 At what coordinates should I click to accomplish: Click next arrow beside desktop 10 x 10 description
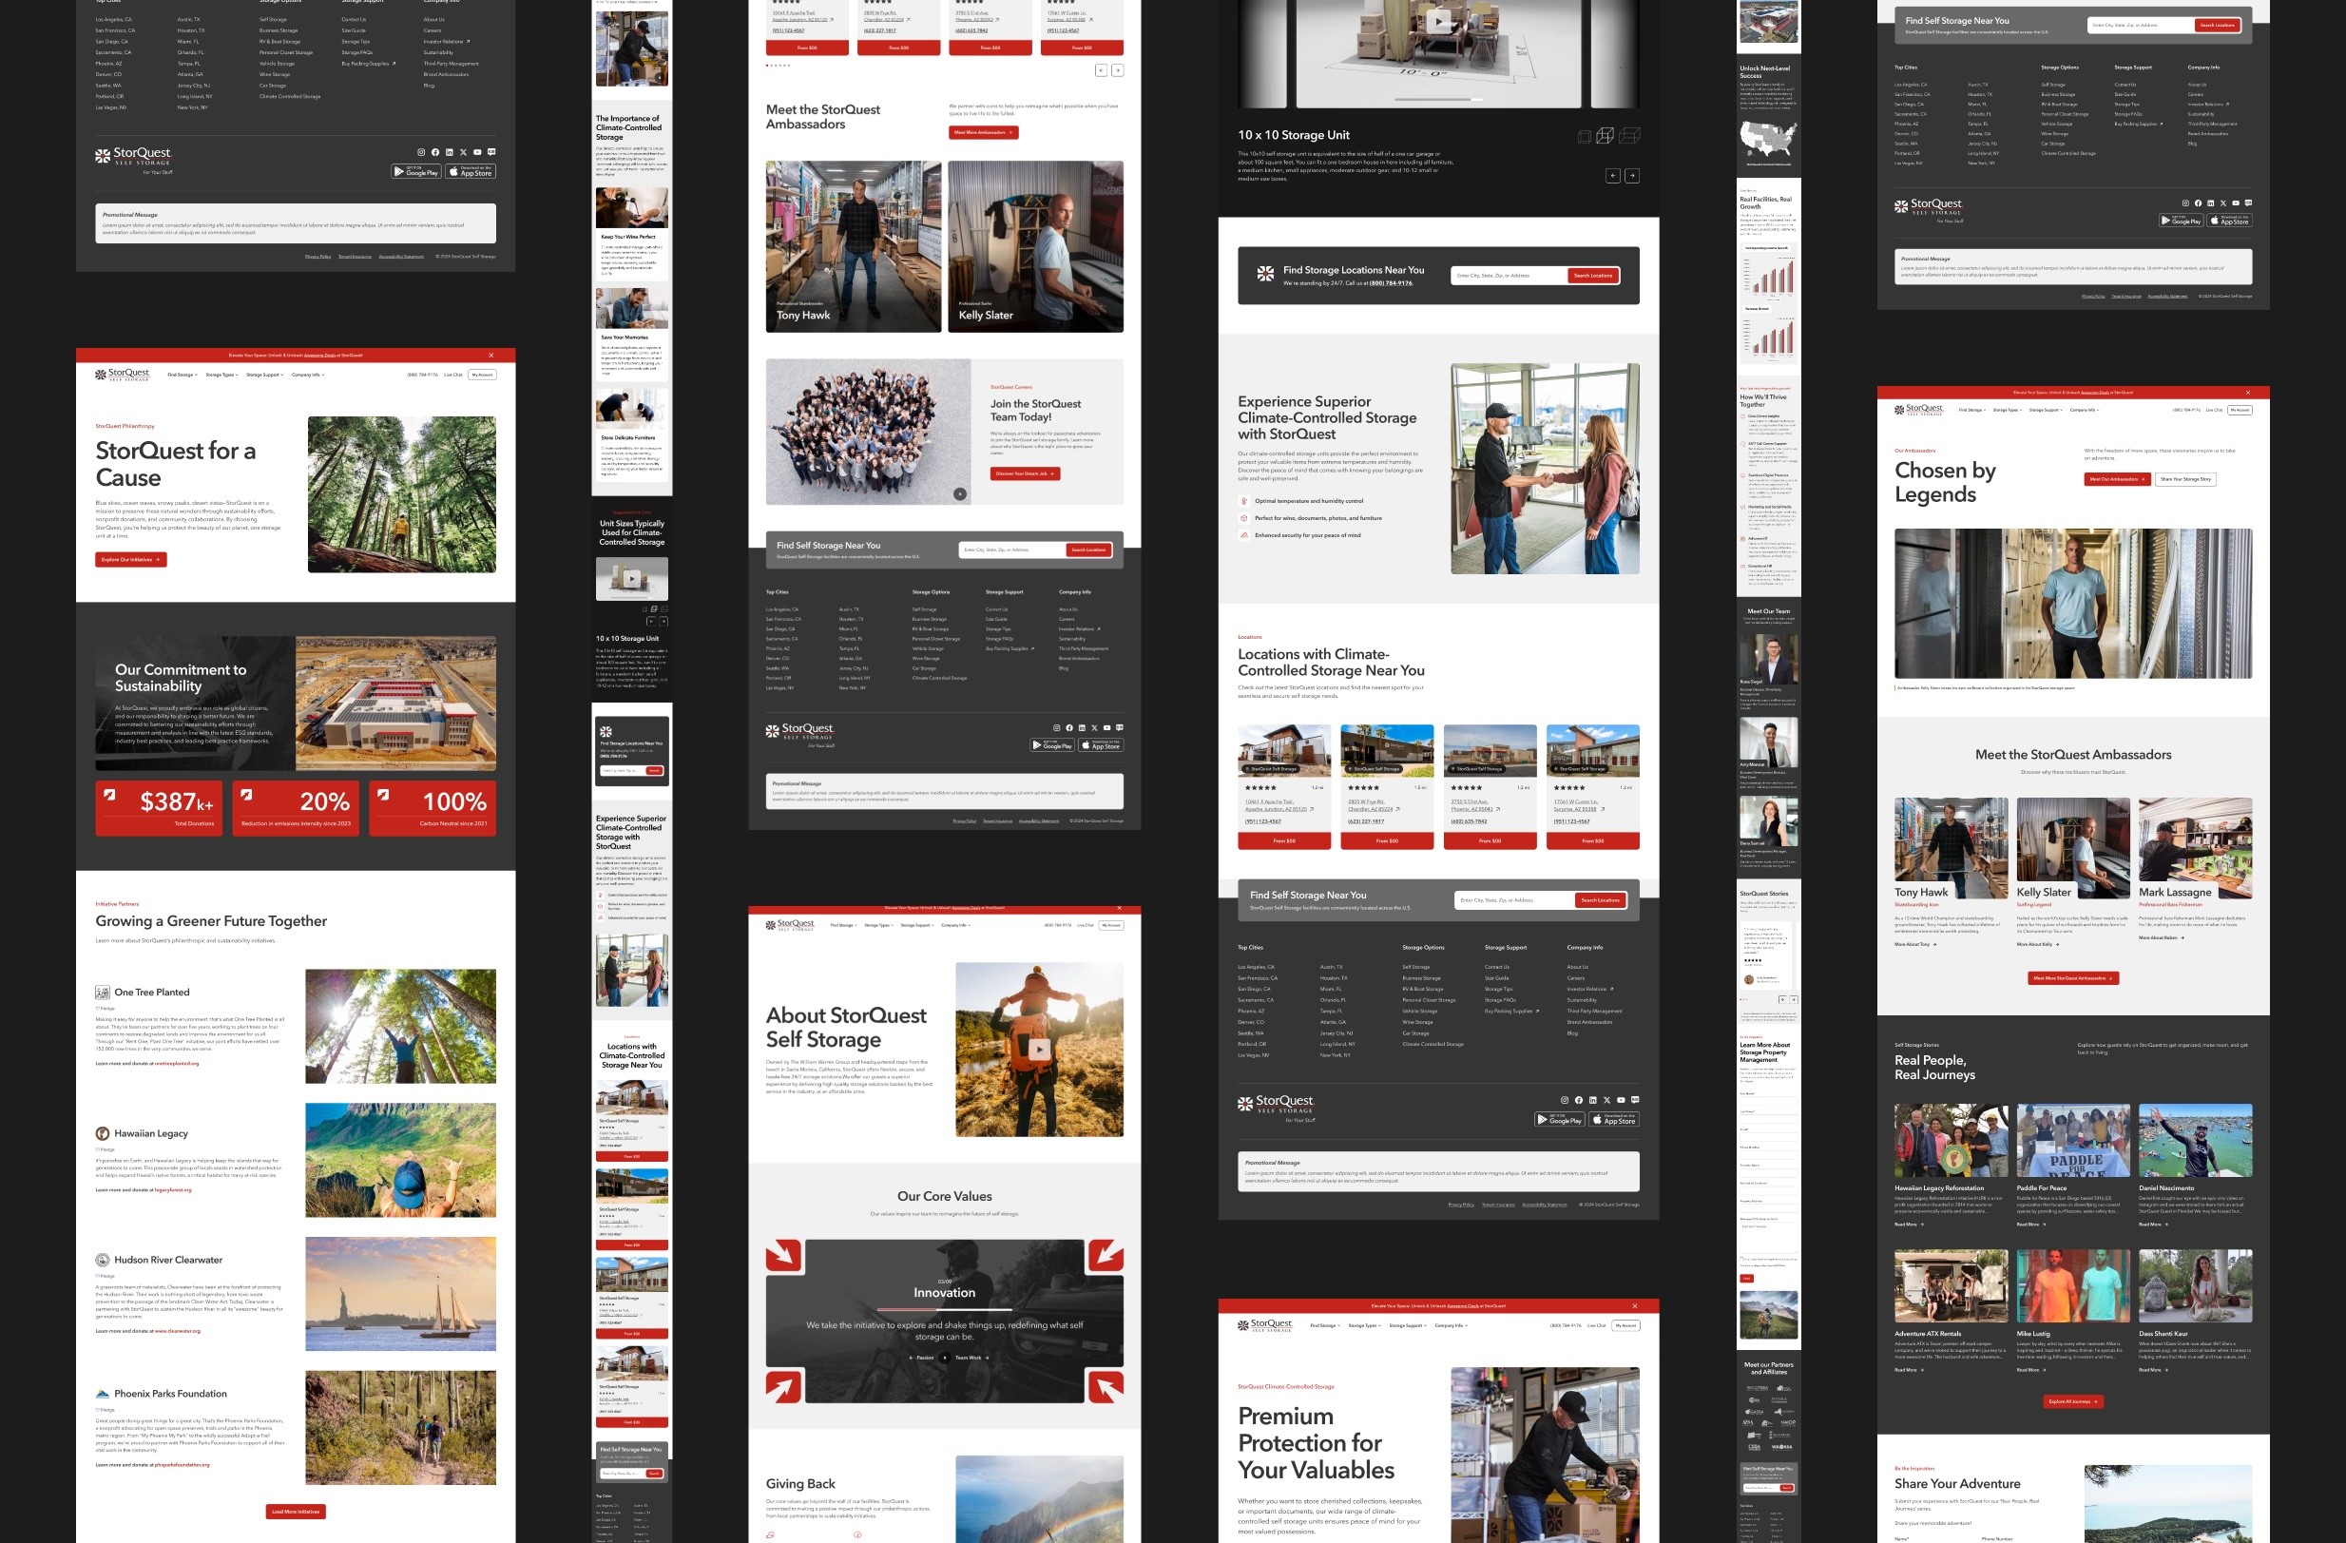coord(1632,176)
